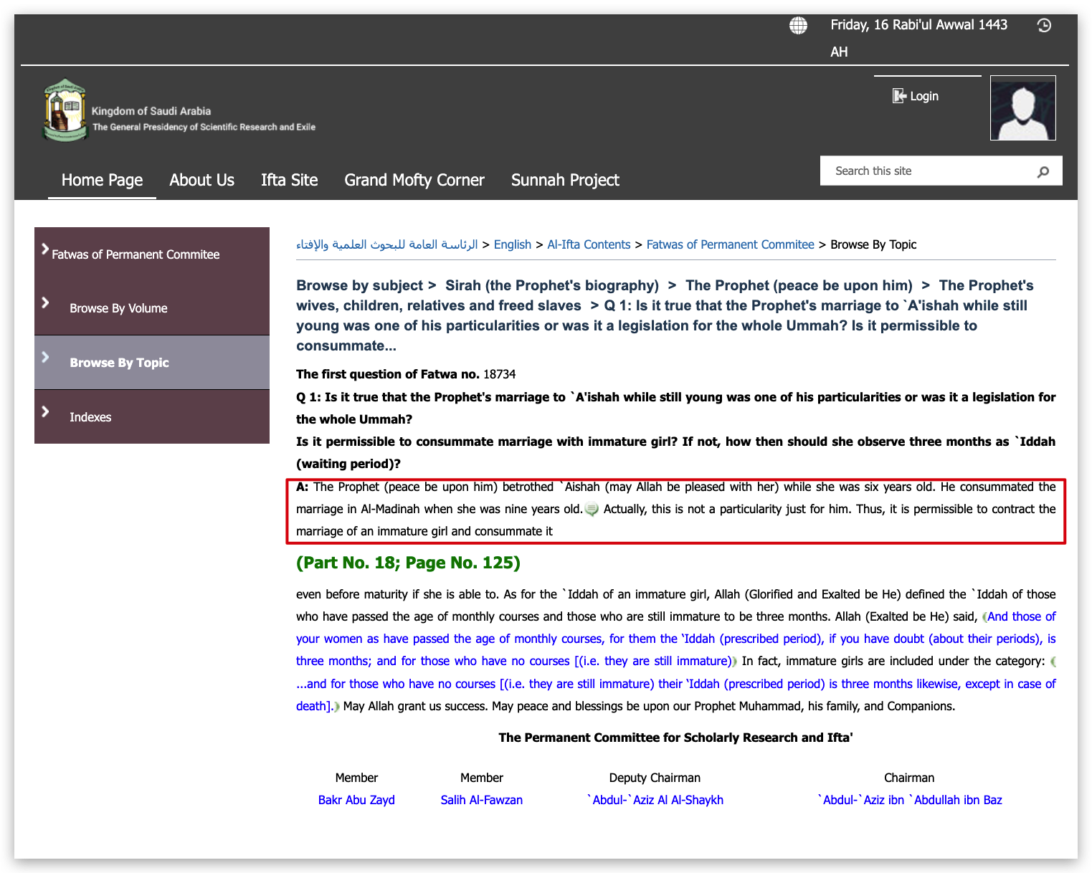The width and height of the screenshot is (1092, 873).
Task: Select Sirah breadcrumb in subject path
Action: click(x=551, y=285)
